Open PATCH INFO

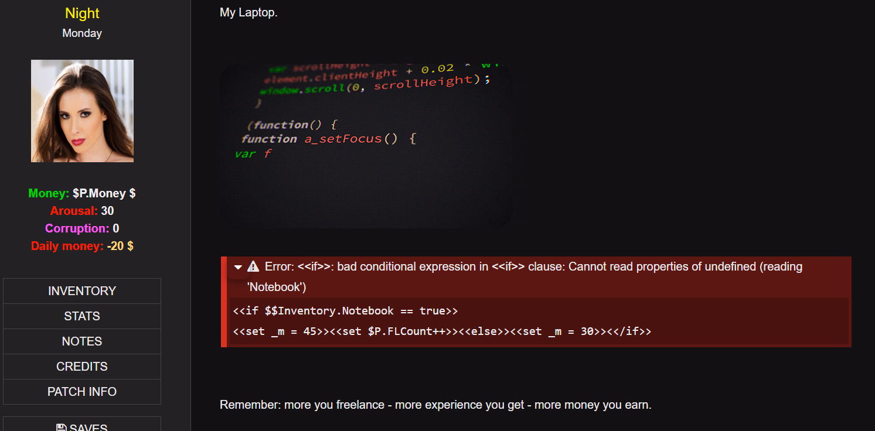coord(82,392)
